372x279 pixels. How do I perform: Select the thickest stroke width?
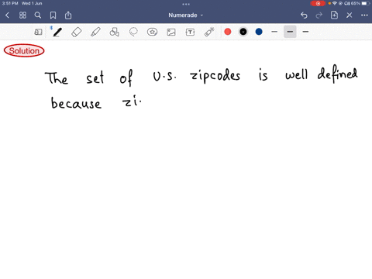(305, 32)
